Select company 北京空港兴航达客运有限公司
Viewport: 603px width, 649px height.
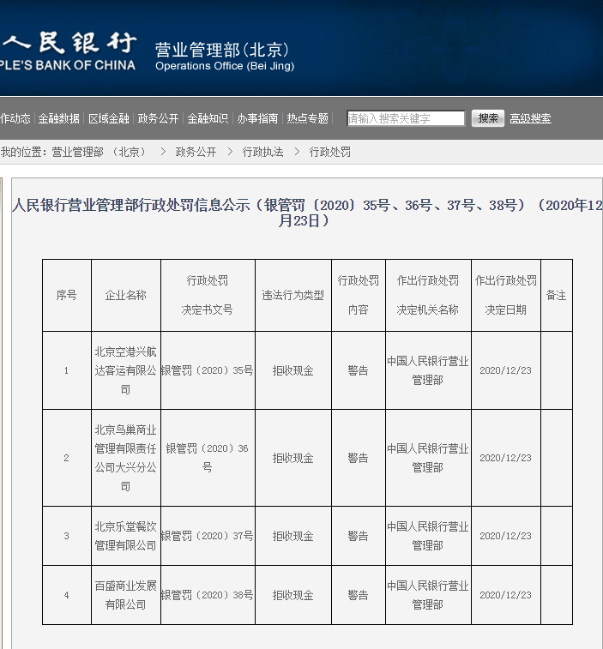tap(125, 370)
